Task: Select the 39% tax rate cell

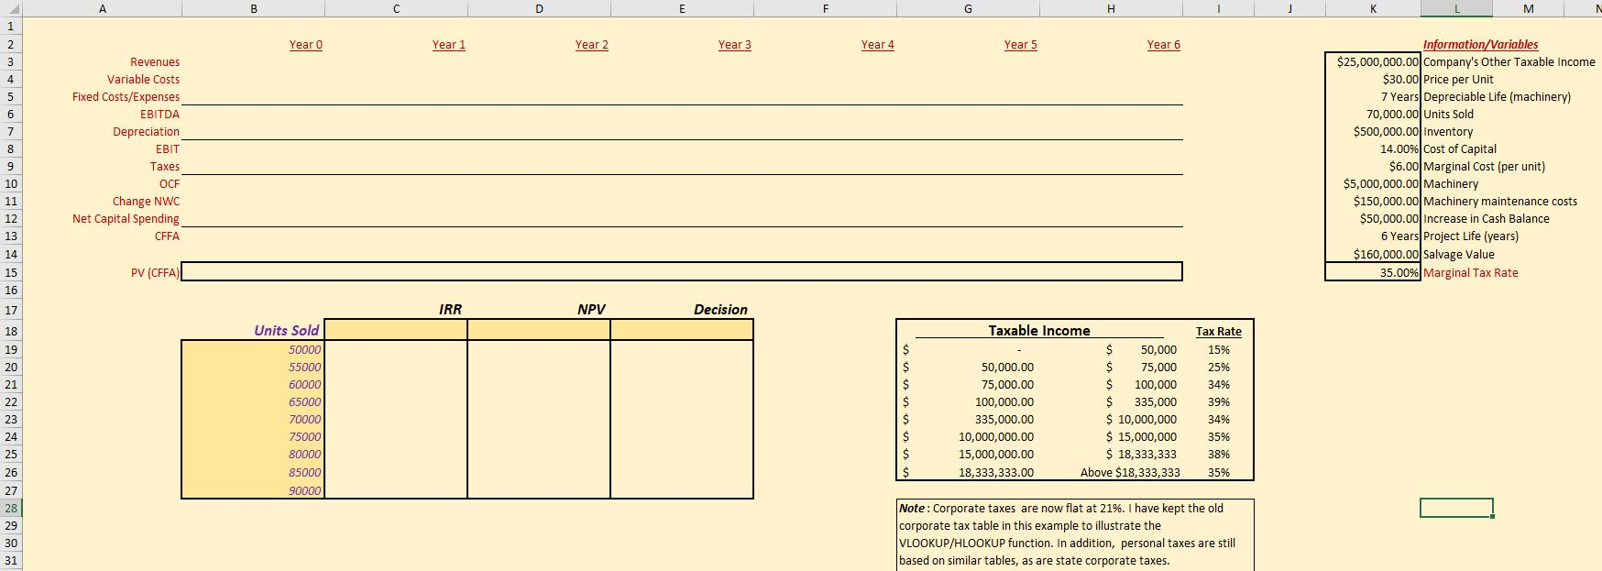Action: click(1218, 401)
